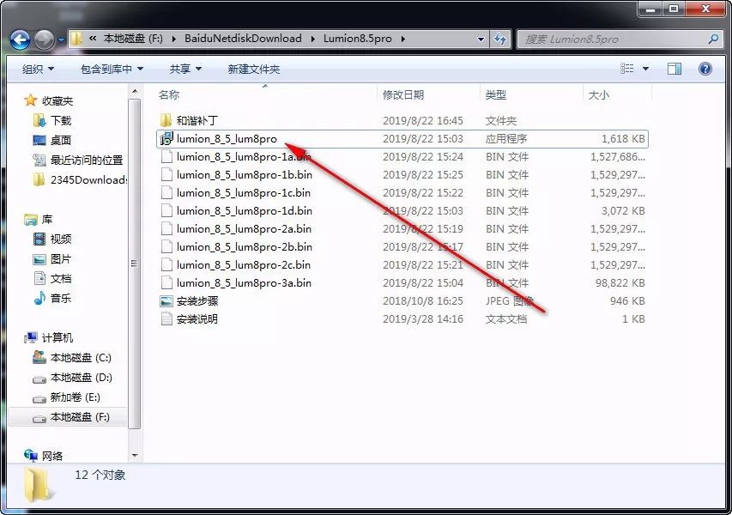Open 本地磁盘 (D:) drive in sidebar
Image resolution: width=732 pixels, height=515 pixels.
coord(82,378)
